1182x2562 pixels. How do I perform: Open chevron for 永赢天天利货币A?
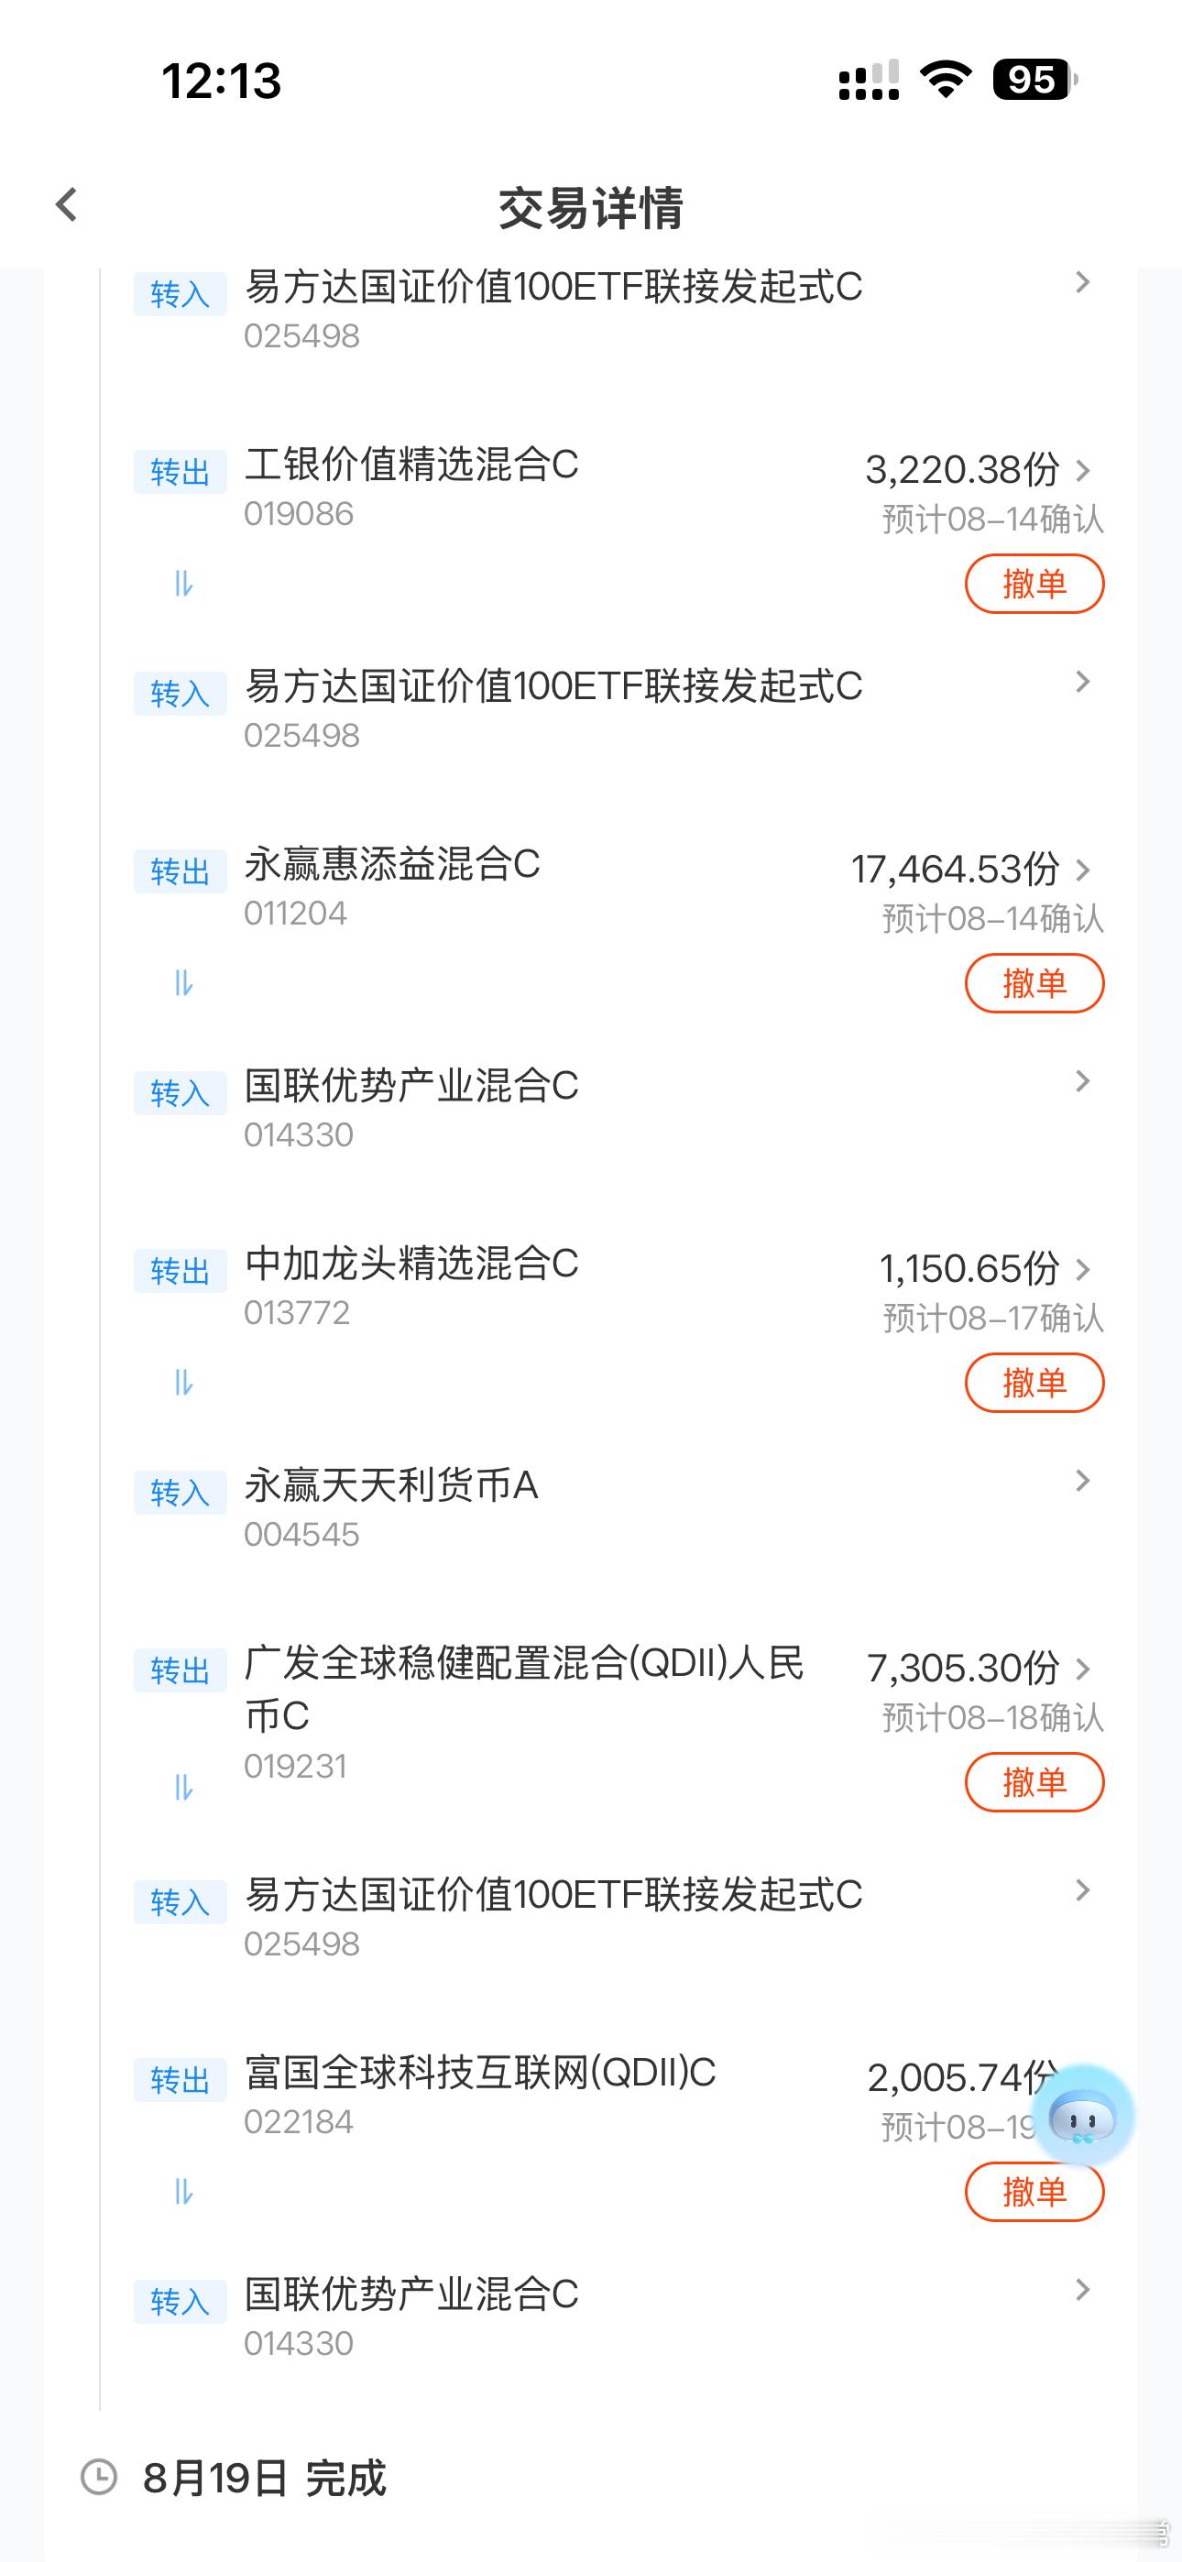(x=1083, y=1481)
